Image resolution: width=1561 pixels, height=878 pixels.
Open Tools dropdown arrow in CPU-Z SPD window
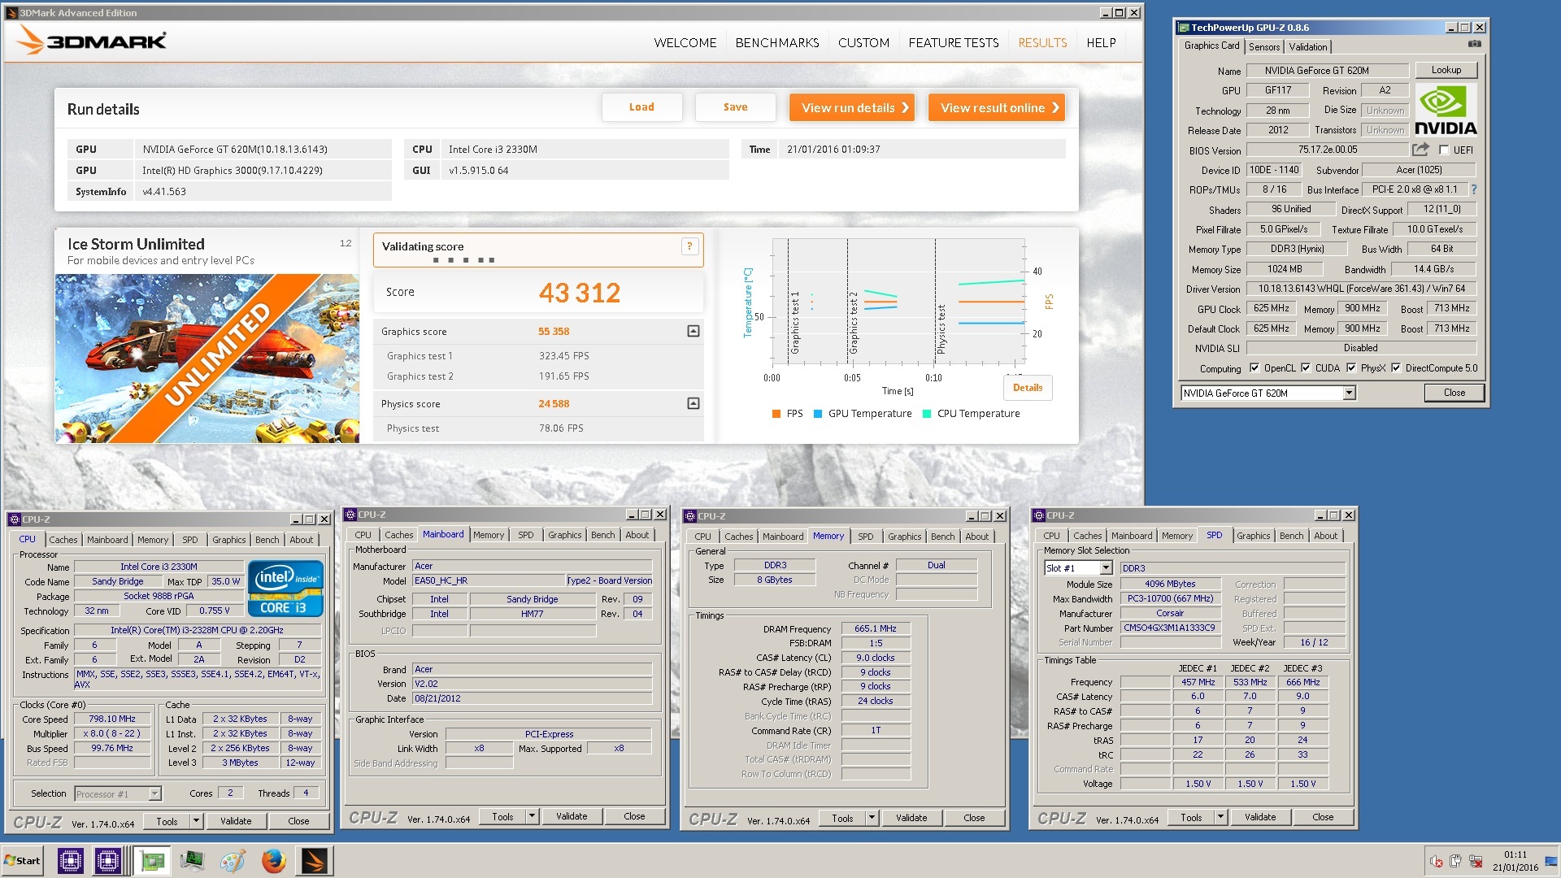tap(1220, 817)
